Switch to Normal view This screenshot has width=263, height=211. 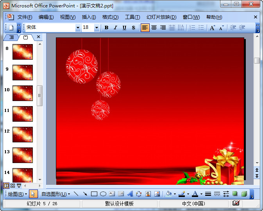(6, 186)
